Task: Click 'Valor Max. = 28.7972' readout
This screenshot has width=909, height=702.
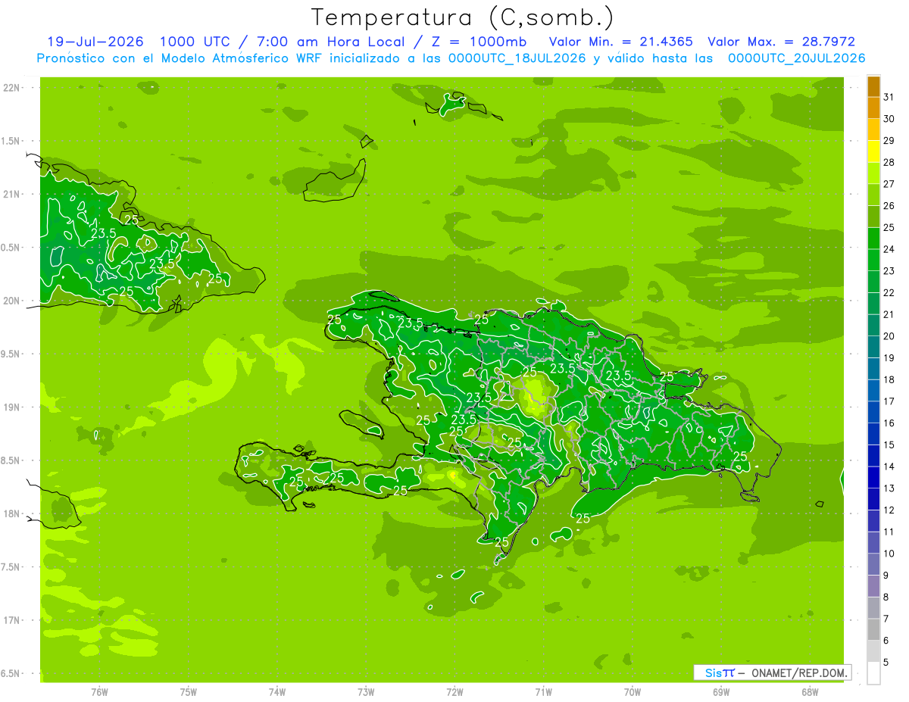Action: pyautogui.click(x=781, y=42)
